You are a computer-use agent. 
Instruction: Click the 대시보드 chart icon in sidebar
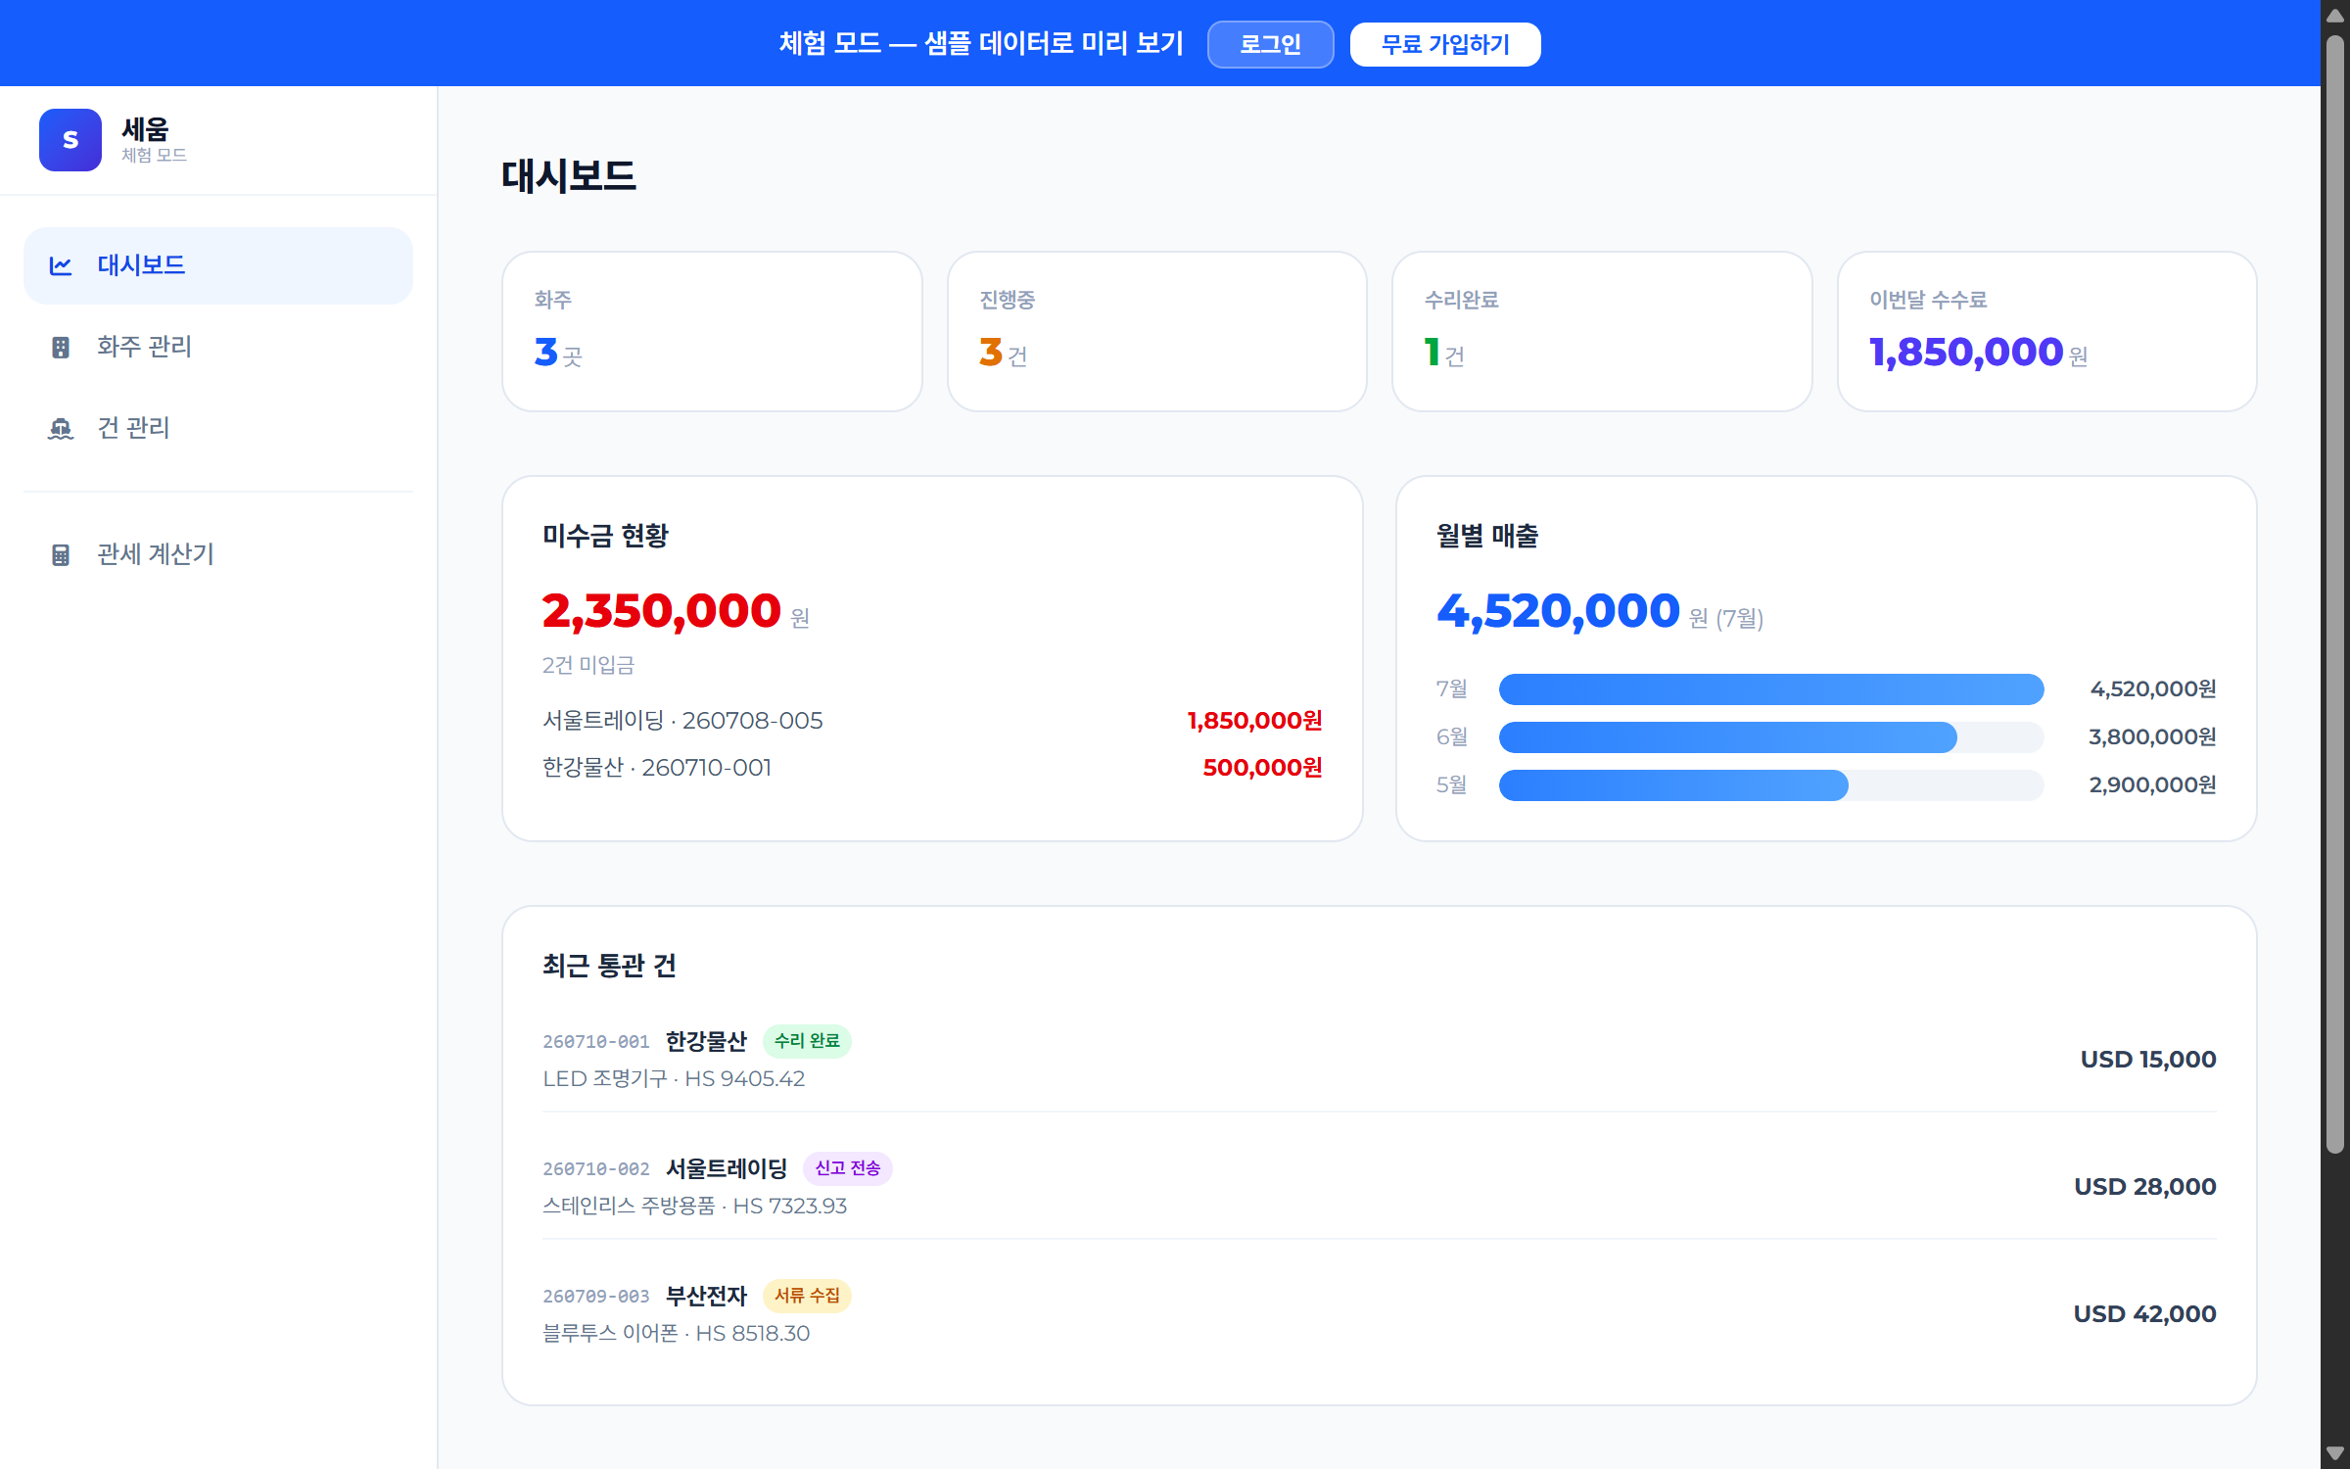61,266
